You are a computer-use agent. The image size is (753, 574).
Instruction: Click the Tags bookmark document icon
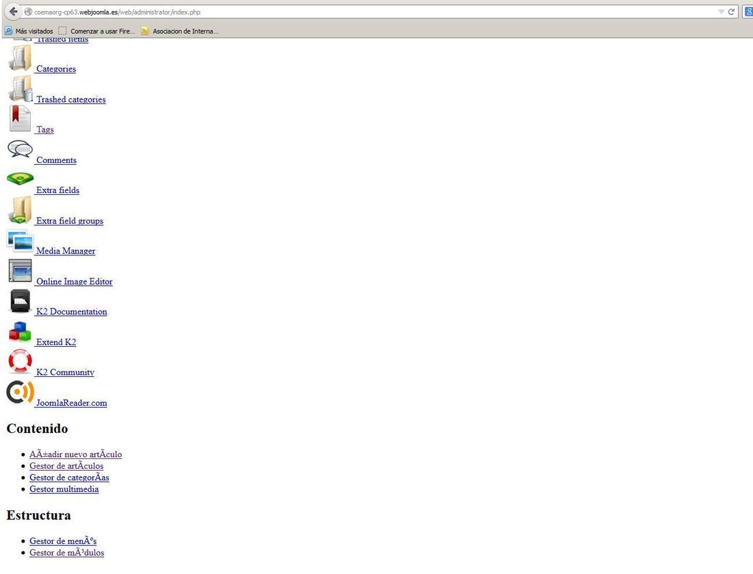coord(20,118)
